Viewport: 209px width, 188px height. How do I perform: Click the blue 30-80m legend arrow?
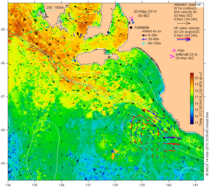(x=144, y=39)
